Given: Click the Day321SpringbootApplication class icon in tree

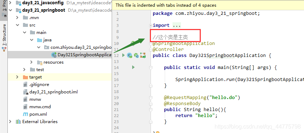Looking at the screenshot, I should (x=54, y=55).
